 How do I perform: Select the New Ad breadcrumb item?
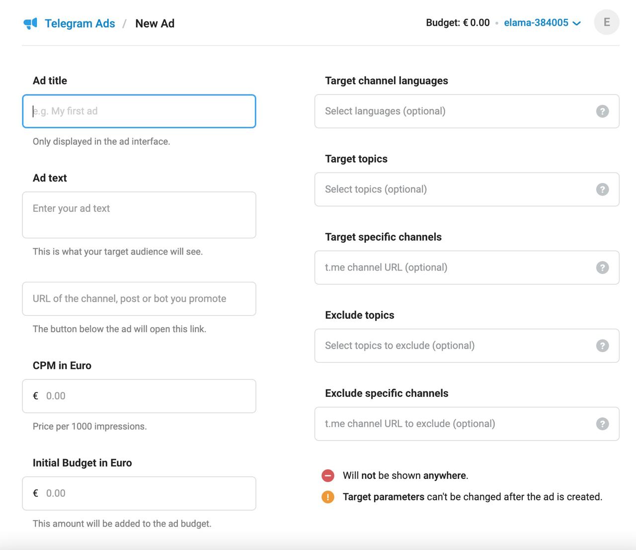(x=155, y=23)
